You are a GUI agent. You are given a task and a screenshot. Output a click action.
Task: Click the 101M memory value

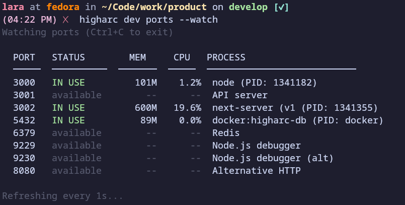146,83
